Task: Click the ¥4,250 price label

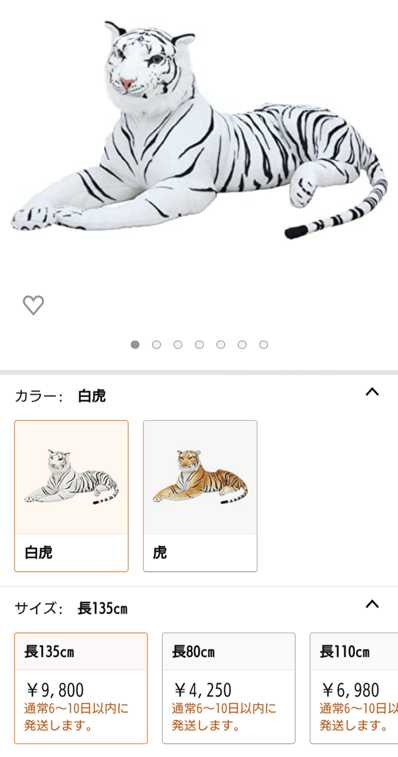Action: [202, 691]
